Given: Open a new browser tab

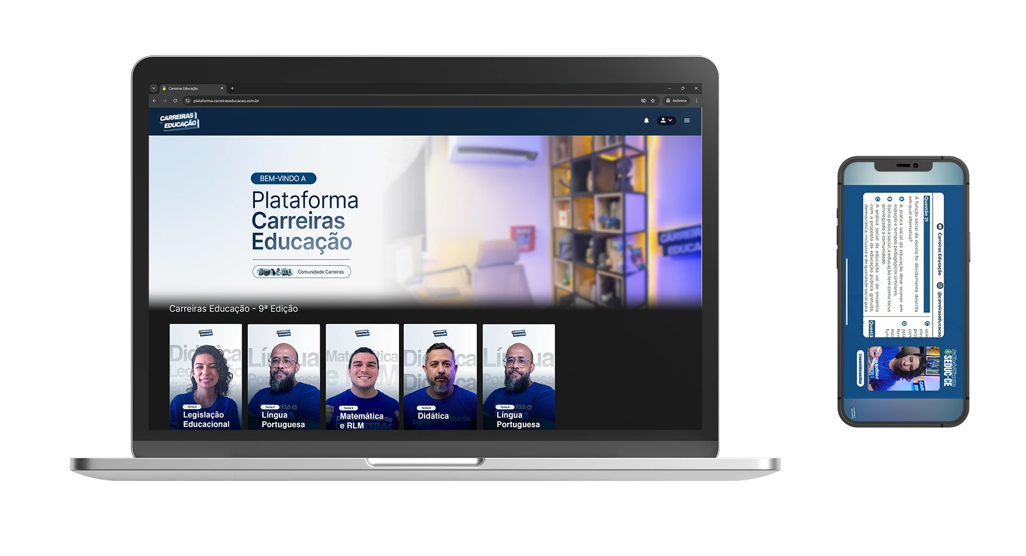Looking at the screenshot, I should 232,88.
